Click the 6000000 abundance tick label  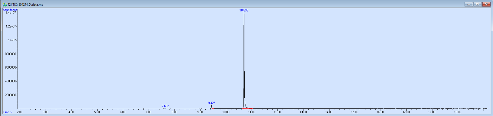[x=10, y=67]
